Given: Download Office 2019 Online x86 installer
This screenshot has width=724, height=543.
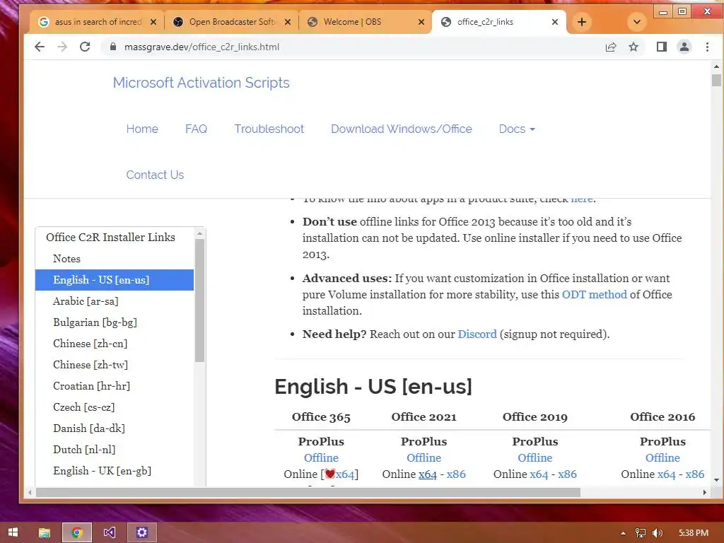Looking at the screenshot, I should (568, 474).
